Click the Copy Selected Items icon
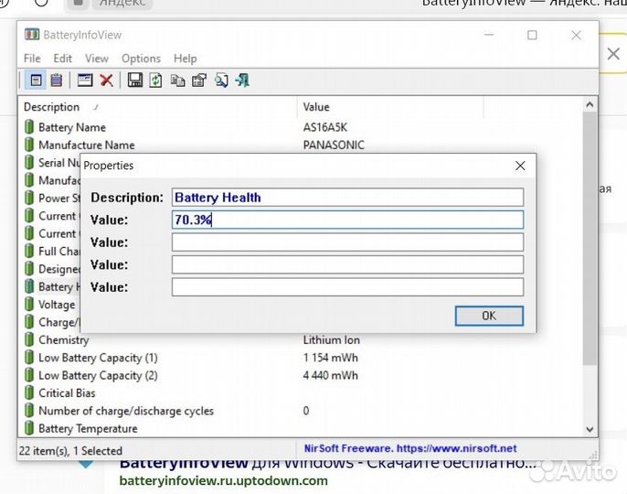627x494 pixels. (x=177, y=81)
